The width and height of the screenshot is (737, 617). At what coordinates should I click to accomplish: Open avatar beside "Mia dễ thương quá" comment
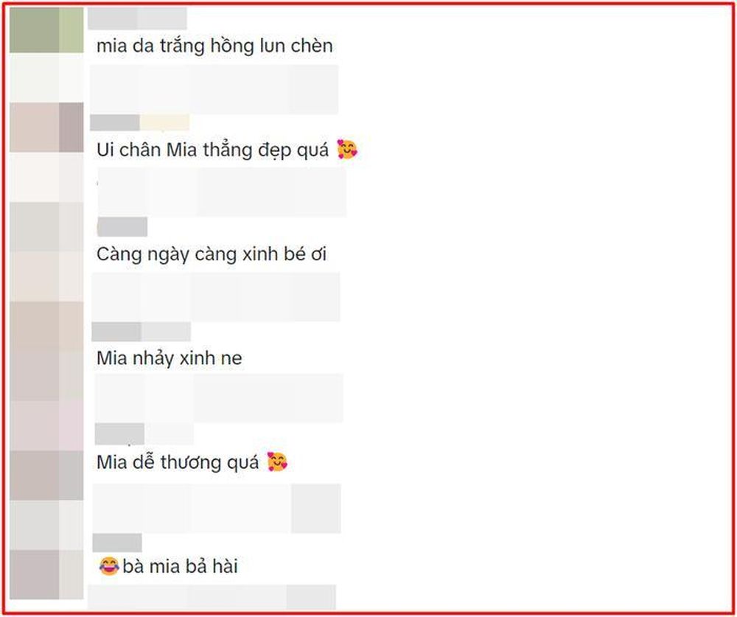tap(46, 475)
